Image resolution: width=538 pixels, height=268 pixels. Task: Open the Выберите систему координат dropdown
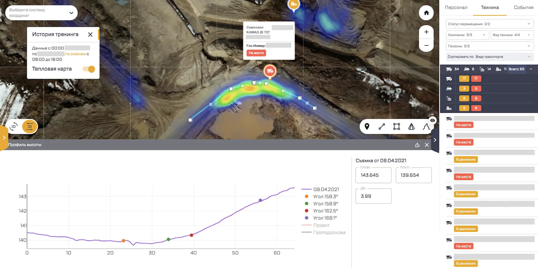pos(41,13)
